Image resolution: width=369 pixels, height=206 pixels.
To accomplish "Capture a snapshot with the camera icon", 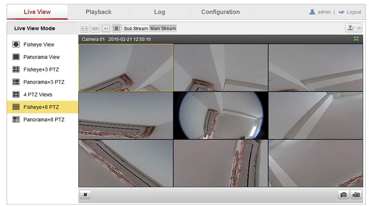I will [344, 195].
